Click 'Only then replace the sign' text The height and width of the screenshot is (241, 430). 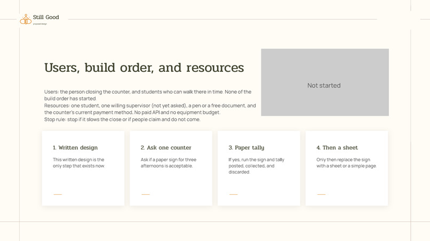(x=346, y=162)
